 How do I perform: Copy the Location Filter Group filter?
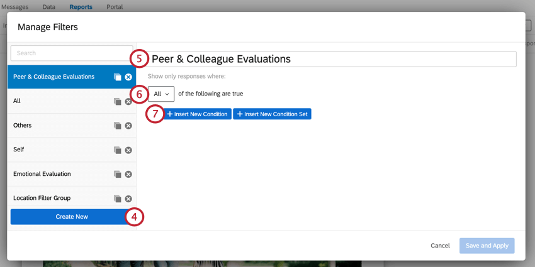(117, 199)
